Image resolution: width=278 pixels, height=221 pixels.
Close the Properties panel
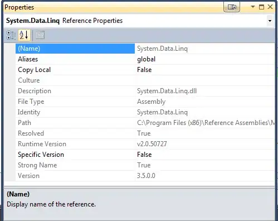coord(270,7)
